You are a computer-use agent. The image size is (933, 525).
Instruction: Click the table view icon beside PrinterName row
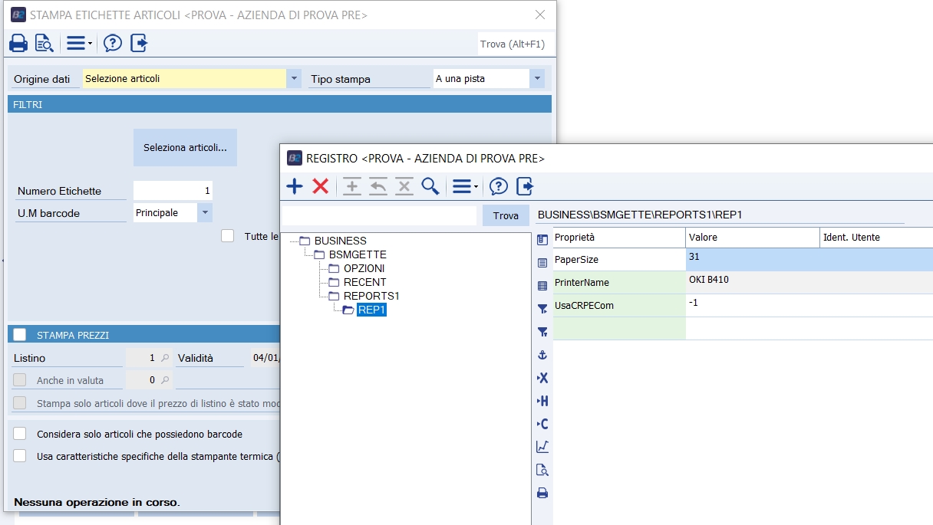click(542, 286)
